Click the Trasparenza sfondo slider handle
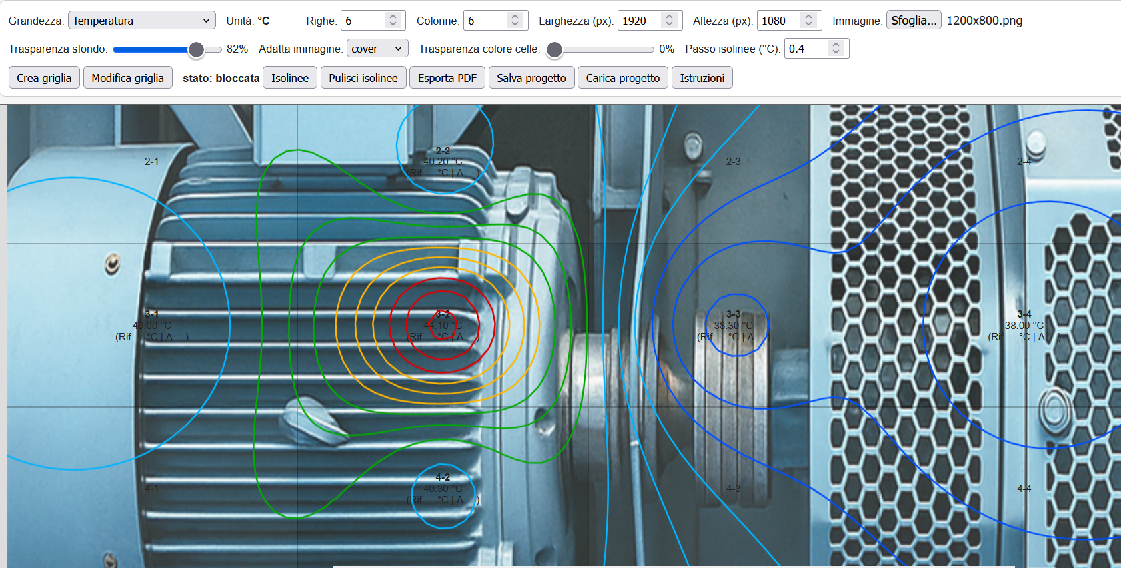 pos(196,49)
